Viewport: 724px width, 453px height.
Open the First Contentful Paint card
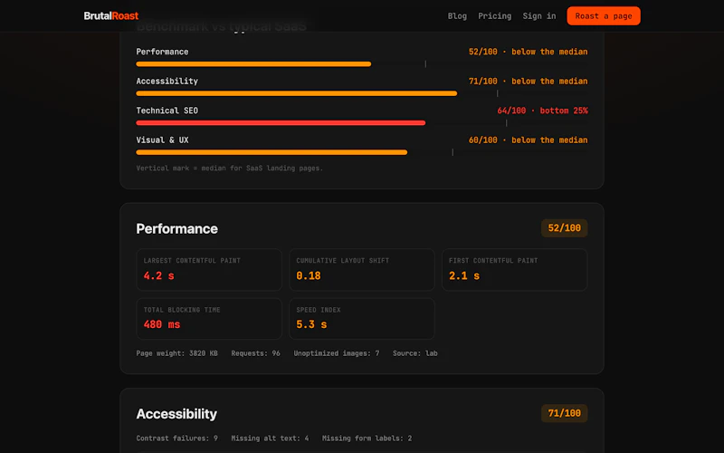point(514,269)
